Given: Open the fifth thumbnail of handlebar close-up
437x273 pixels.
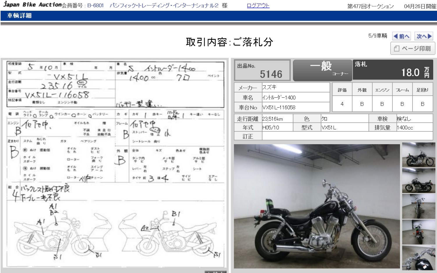Looking at the screenshot, I should coord(419,258).
